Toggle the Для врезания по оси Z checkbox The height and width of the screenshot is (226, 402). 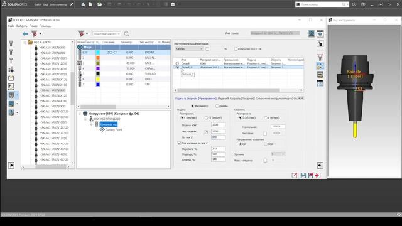coord(179,143)
